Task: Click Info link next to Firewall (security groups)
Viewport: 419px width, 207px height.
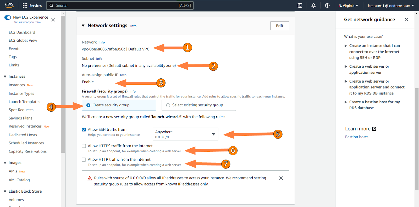Action: tap(133, 91)
